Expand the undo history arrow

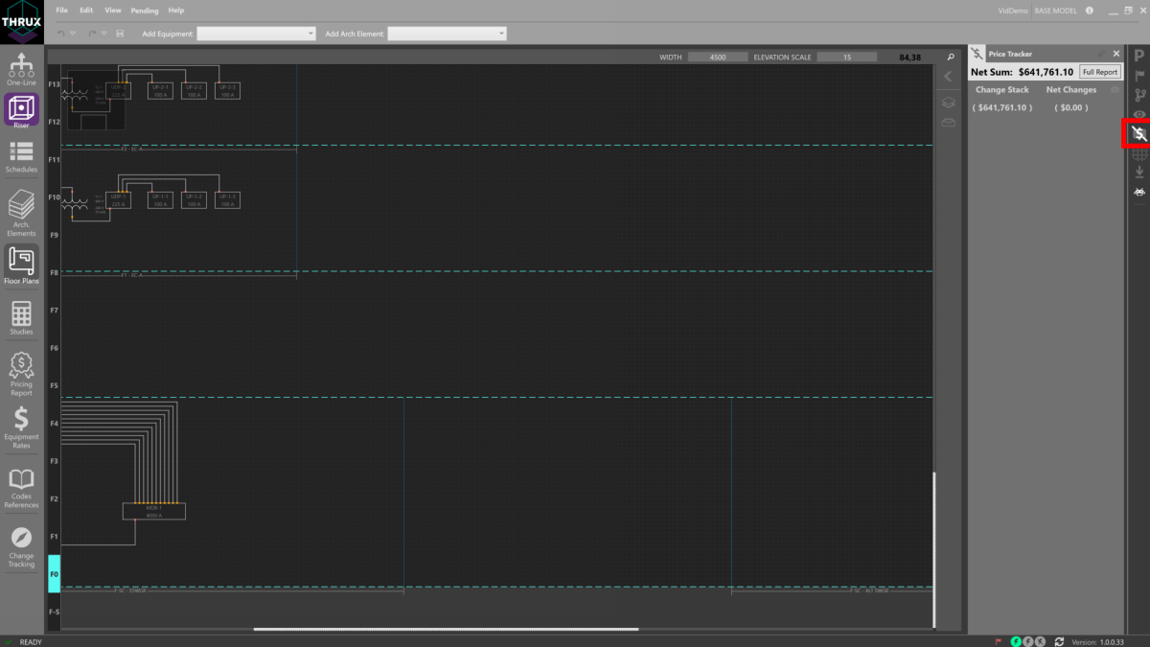tap(71, 32)
